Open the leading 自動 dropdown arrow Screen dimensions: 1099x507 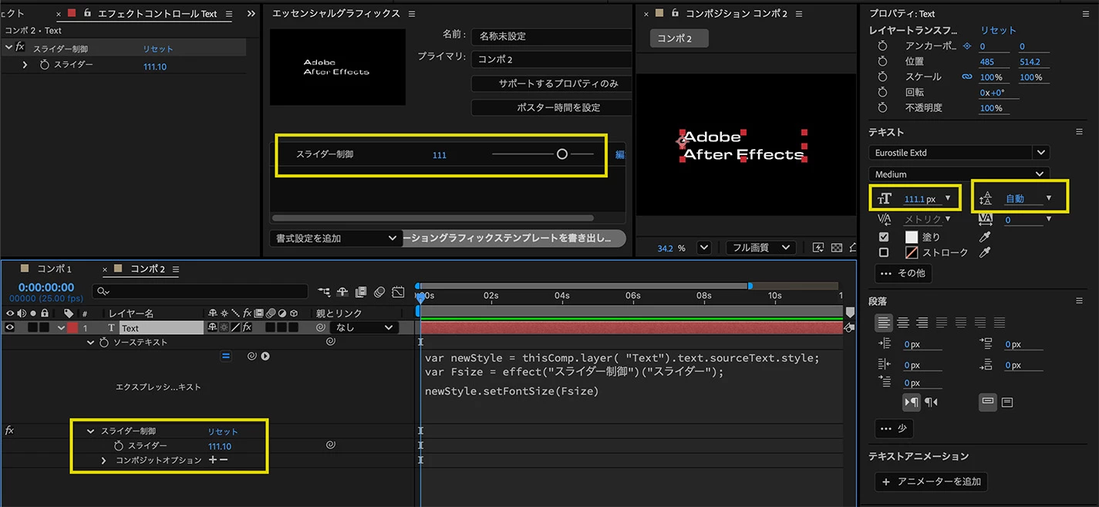(1049, 198)
